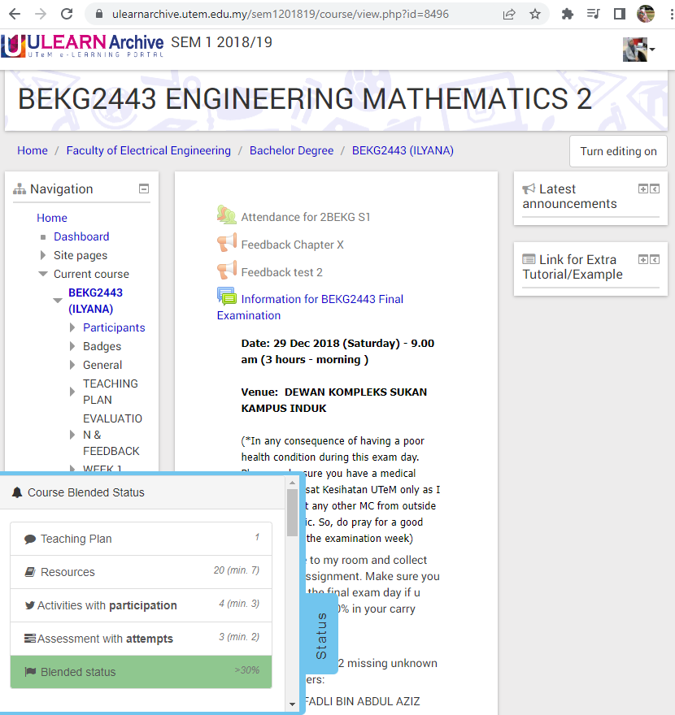The height and width of the screenshot is (715, 675).
Task: Click the share page icon in address bar
Action: (509, 14)
